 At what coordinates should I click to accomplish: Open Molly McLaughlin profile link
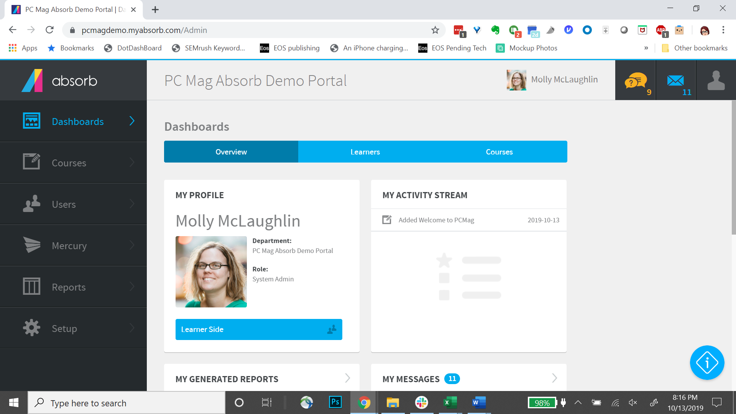coord(564,79)
